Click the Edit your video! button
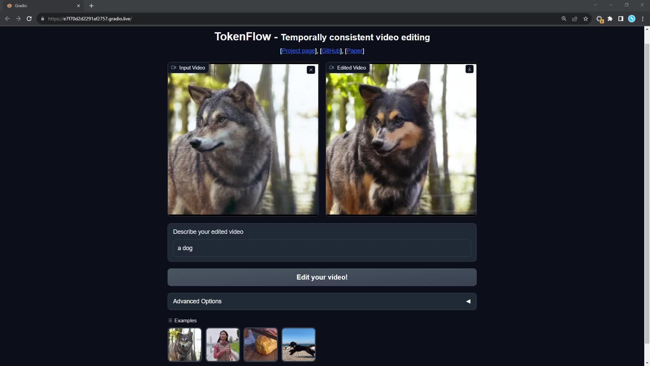The height and width of the screenshot is (366, 650). [x=322, y=277]
